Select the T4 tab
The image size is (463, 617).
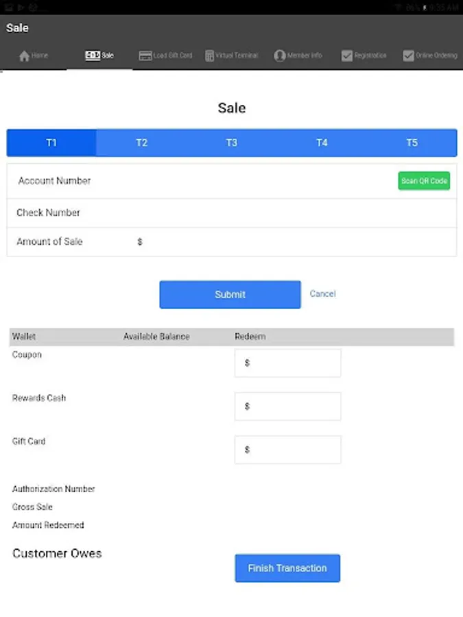coord(322,143)
